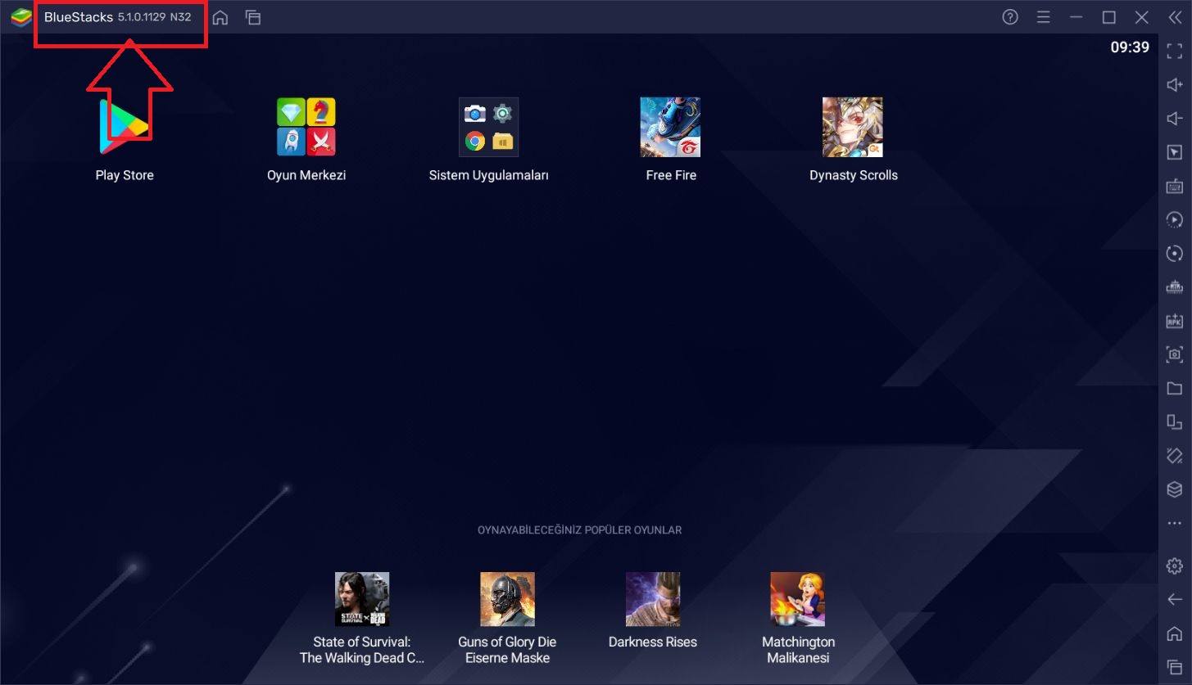Click the Home icon in title bar
This screenshot has width=1192, height=685.
click(220, 17)
